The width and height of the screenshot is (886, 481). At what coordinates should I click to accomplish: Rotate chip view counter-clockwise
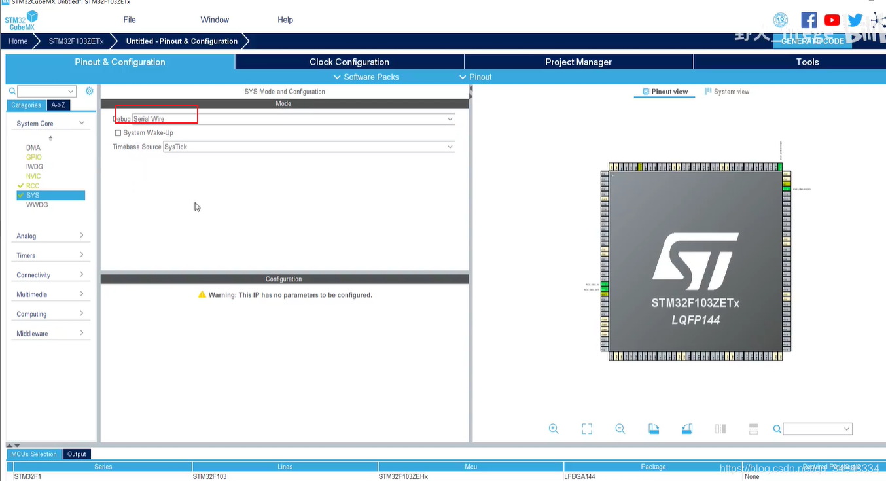pos(687,429)
